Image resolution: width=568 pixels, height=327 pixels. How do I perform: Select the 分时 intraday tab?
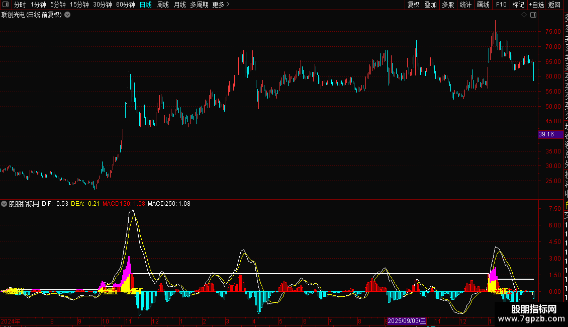click(x=20, y=5)
